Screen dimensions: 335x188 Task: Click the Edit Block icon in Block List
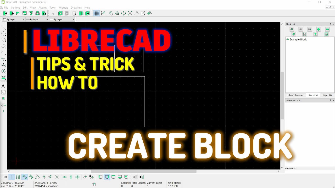tap(305, 34)
